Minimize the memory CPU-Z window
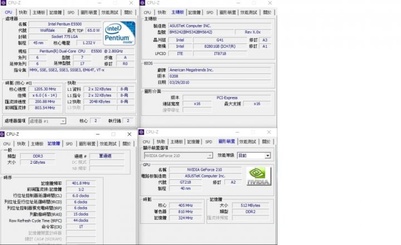Image resolution: width=401 pixels, height=245 pixels. 97,134
